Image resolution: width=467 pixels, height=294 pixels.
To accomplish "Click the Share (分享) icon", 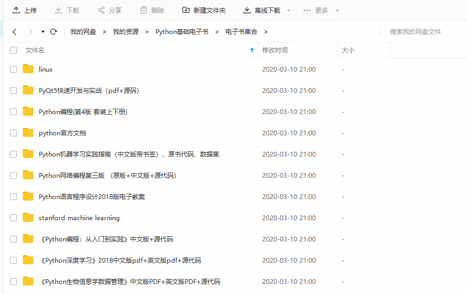I will click(x=101, y=11).
